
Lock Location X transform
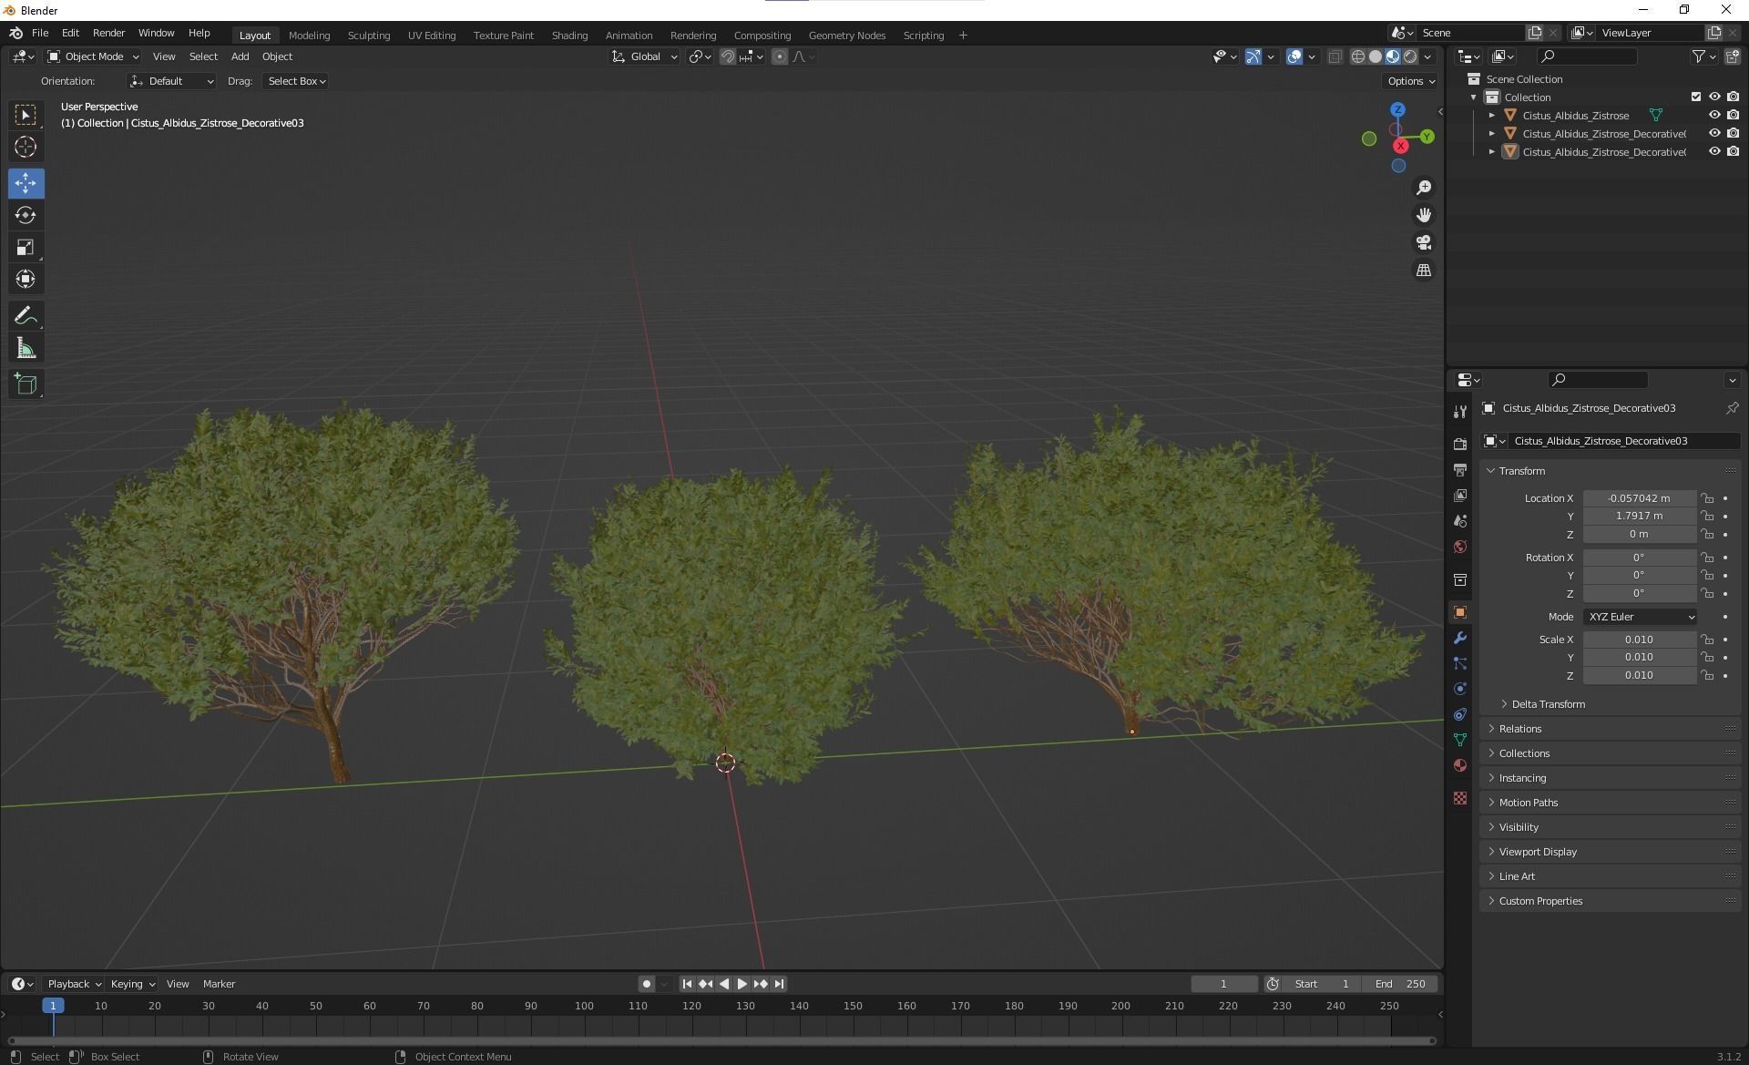click(1707, 498)
